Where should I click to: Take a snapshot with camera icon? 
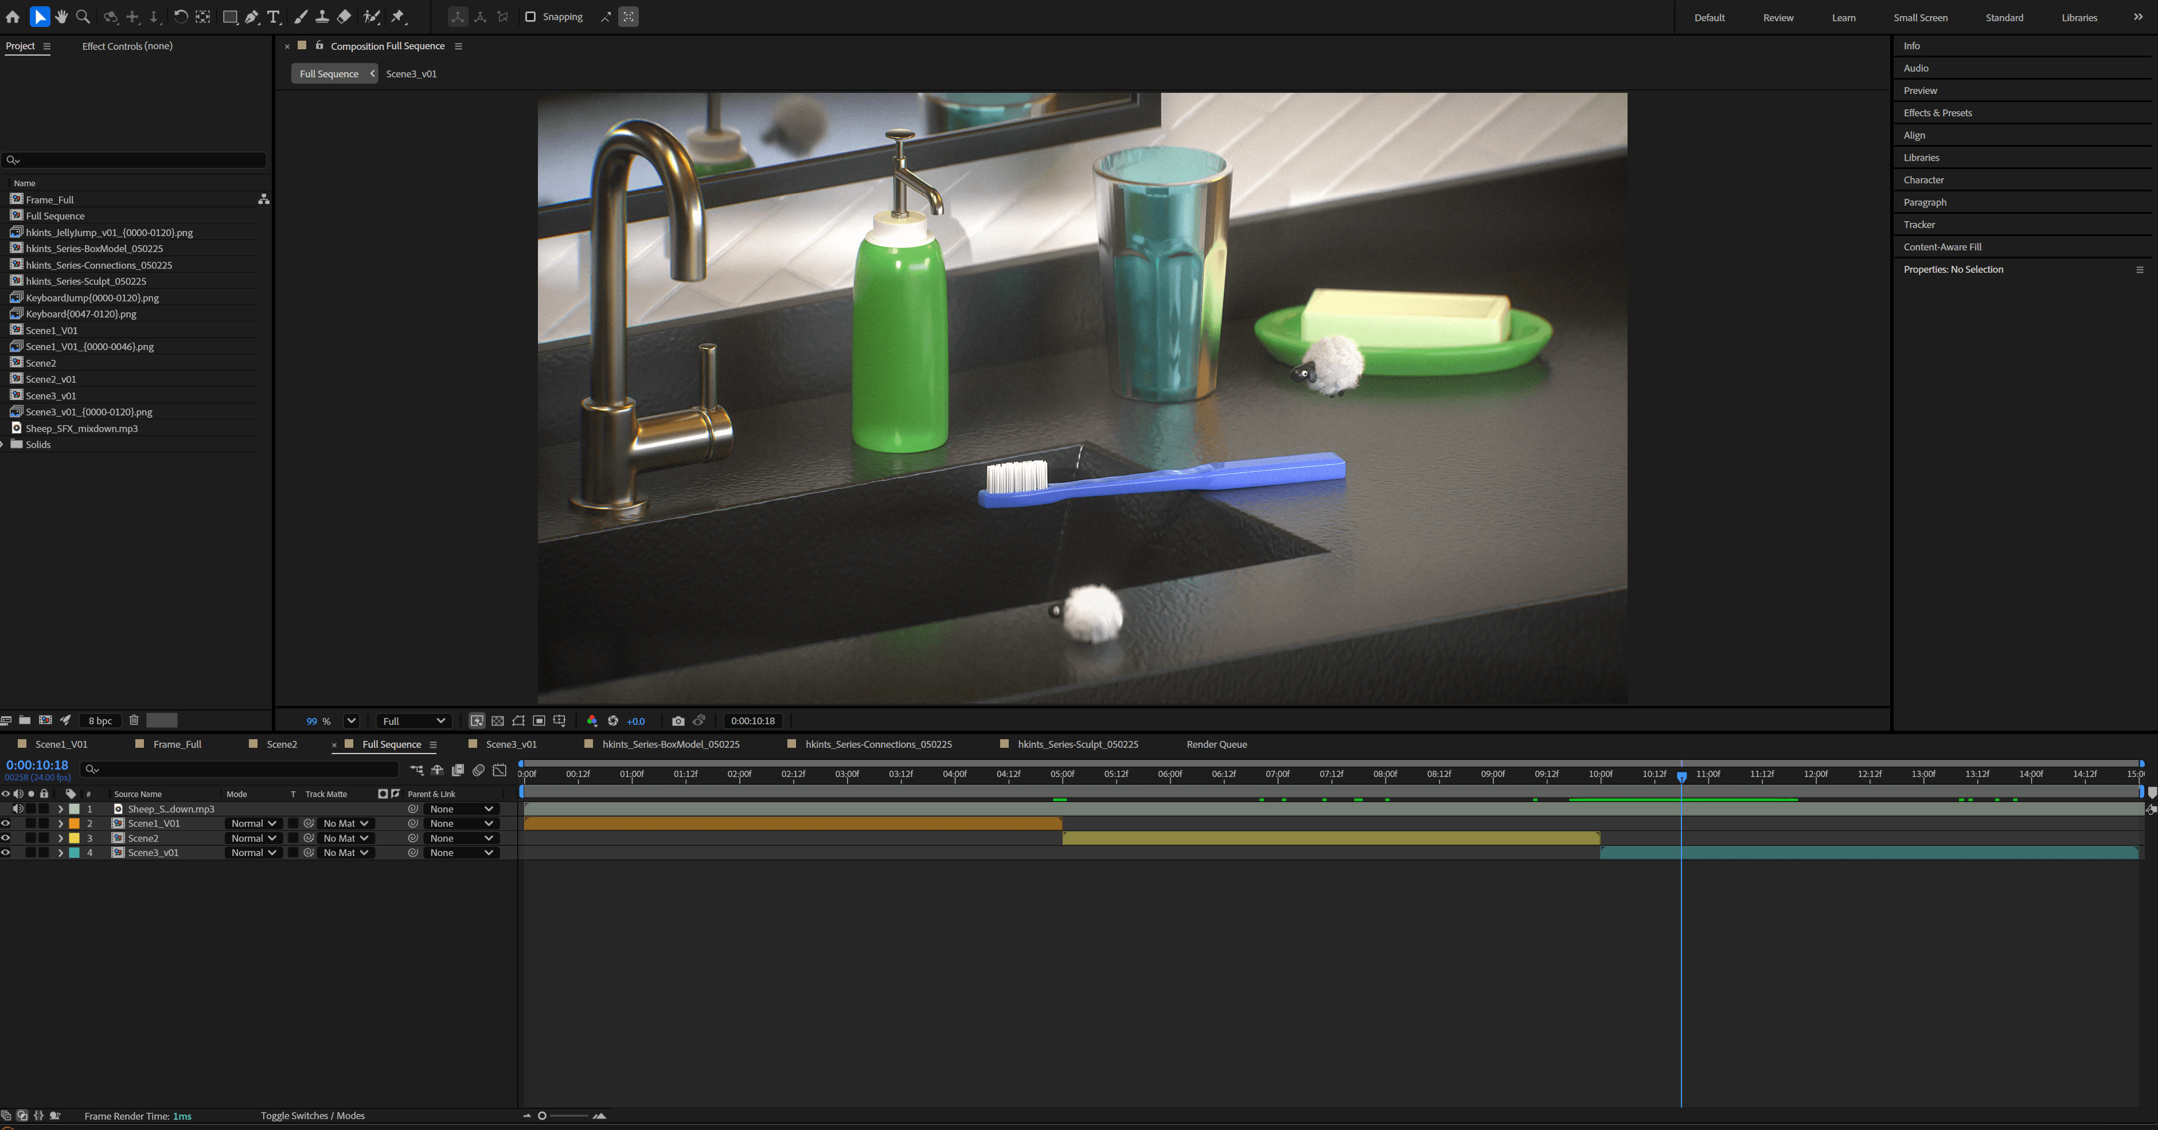(678, 721)
